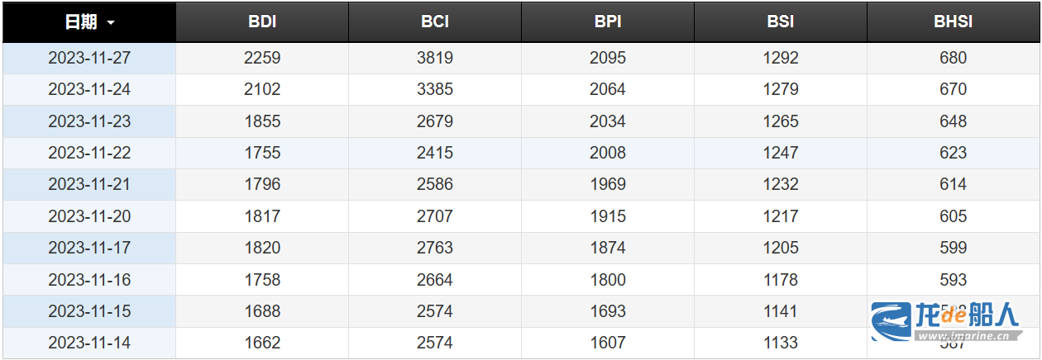Image resolution: width=1042 pixels, height=360 pixels.
Task: Click BDI value 2259
Action: (x=262, y=58)
